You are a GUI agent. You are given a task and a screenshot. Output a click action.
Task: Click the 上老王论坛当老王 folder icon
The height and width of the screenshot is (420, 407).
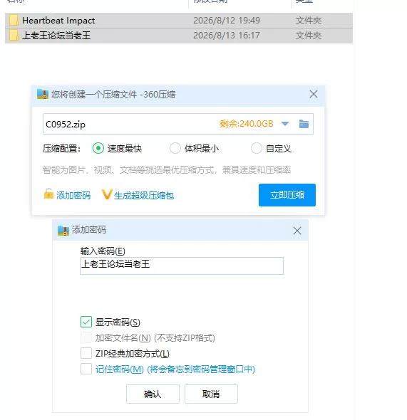pos(14,36)
